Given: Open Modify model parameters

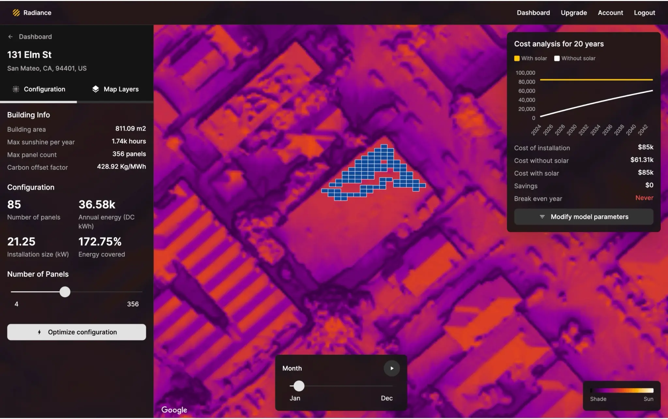Looking at the screenshot, I should coord(584,217).
